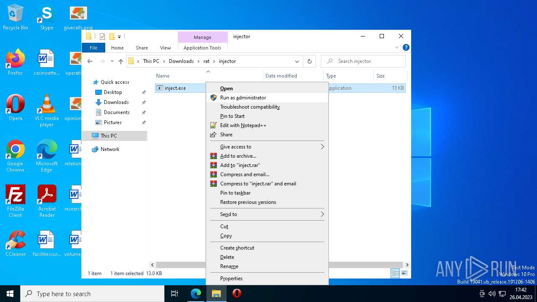Launch CCleaner from the desktop
Viewport: 537px width, 302px height.
(16, 244)
